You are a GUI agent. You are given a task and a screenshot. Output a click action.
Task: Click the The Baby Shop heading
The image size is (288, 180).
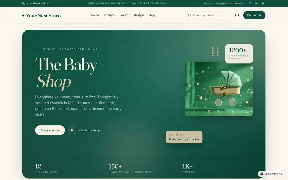pos(66,74)
